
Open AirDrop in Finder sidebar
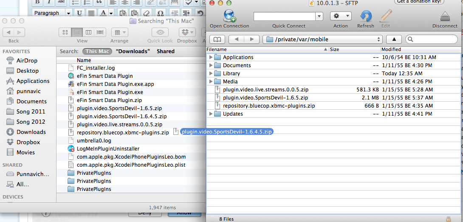point(27,60)
